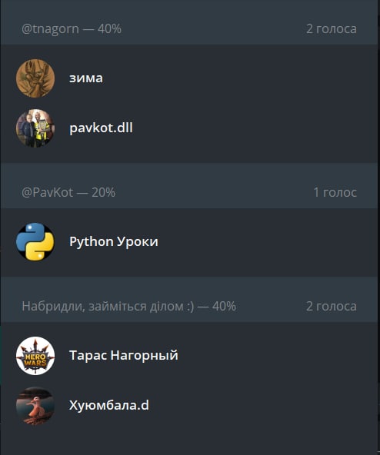Screen dimensions: 380x455
Task: Click the row area beside Тарас Нагорный
Action: click(279, 356)
